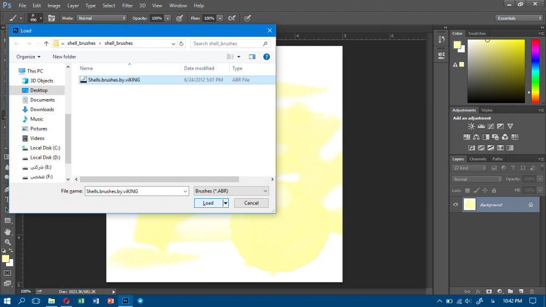Add a Levels adjustment
546x307 pixels.
[481, 126]
